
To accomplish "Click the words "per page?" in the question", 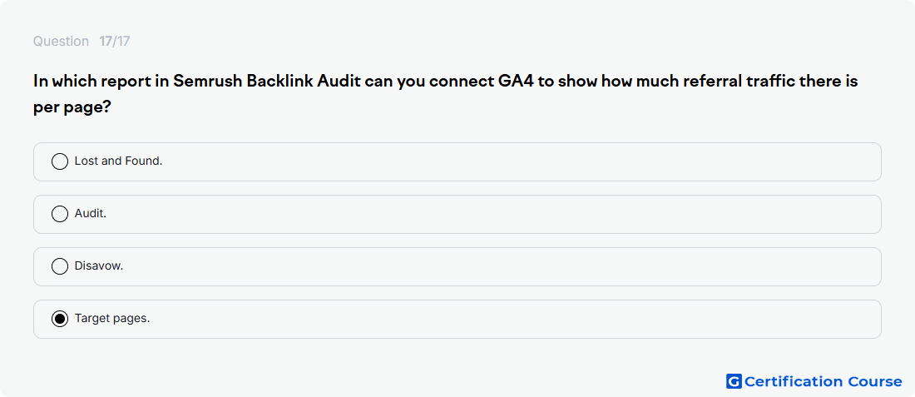I will [72, 108].
